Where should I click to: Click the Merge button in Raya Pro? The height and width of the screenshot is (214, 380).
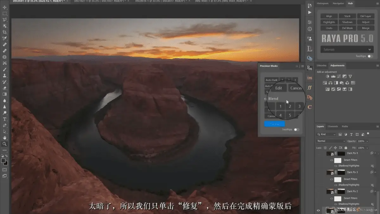pos(366,28)
